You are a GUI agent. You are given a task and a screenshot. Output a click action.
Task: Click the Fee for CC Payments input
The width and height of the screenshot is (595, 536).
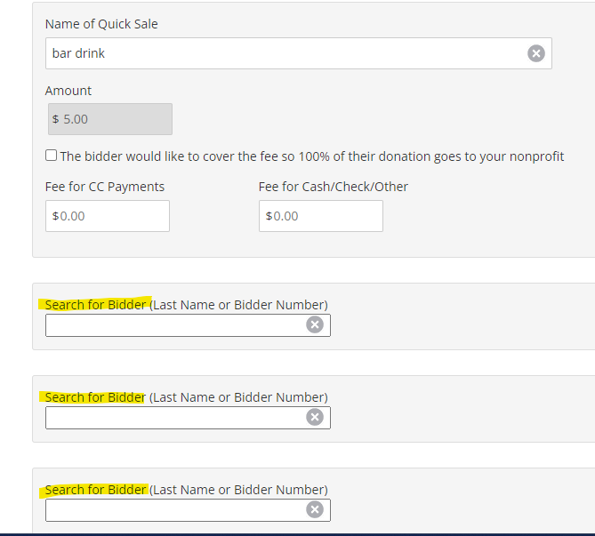(108, 216)
